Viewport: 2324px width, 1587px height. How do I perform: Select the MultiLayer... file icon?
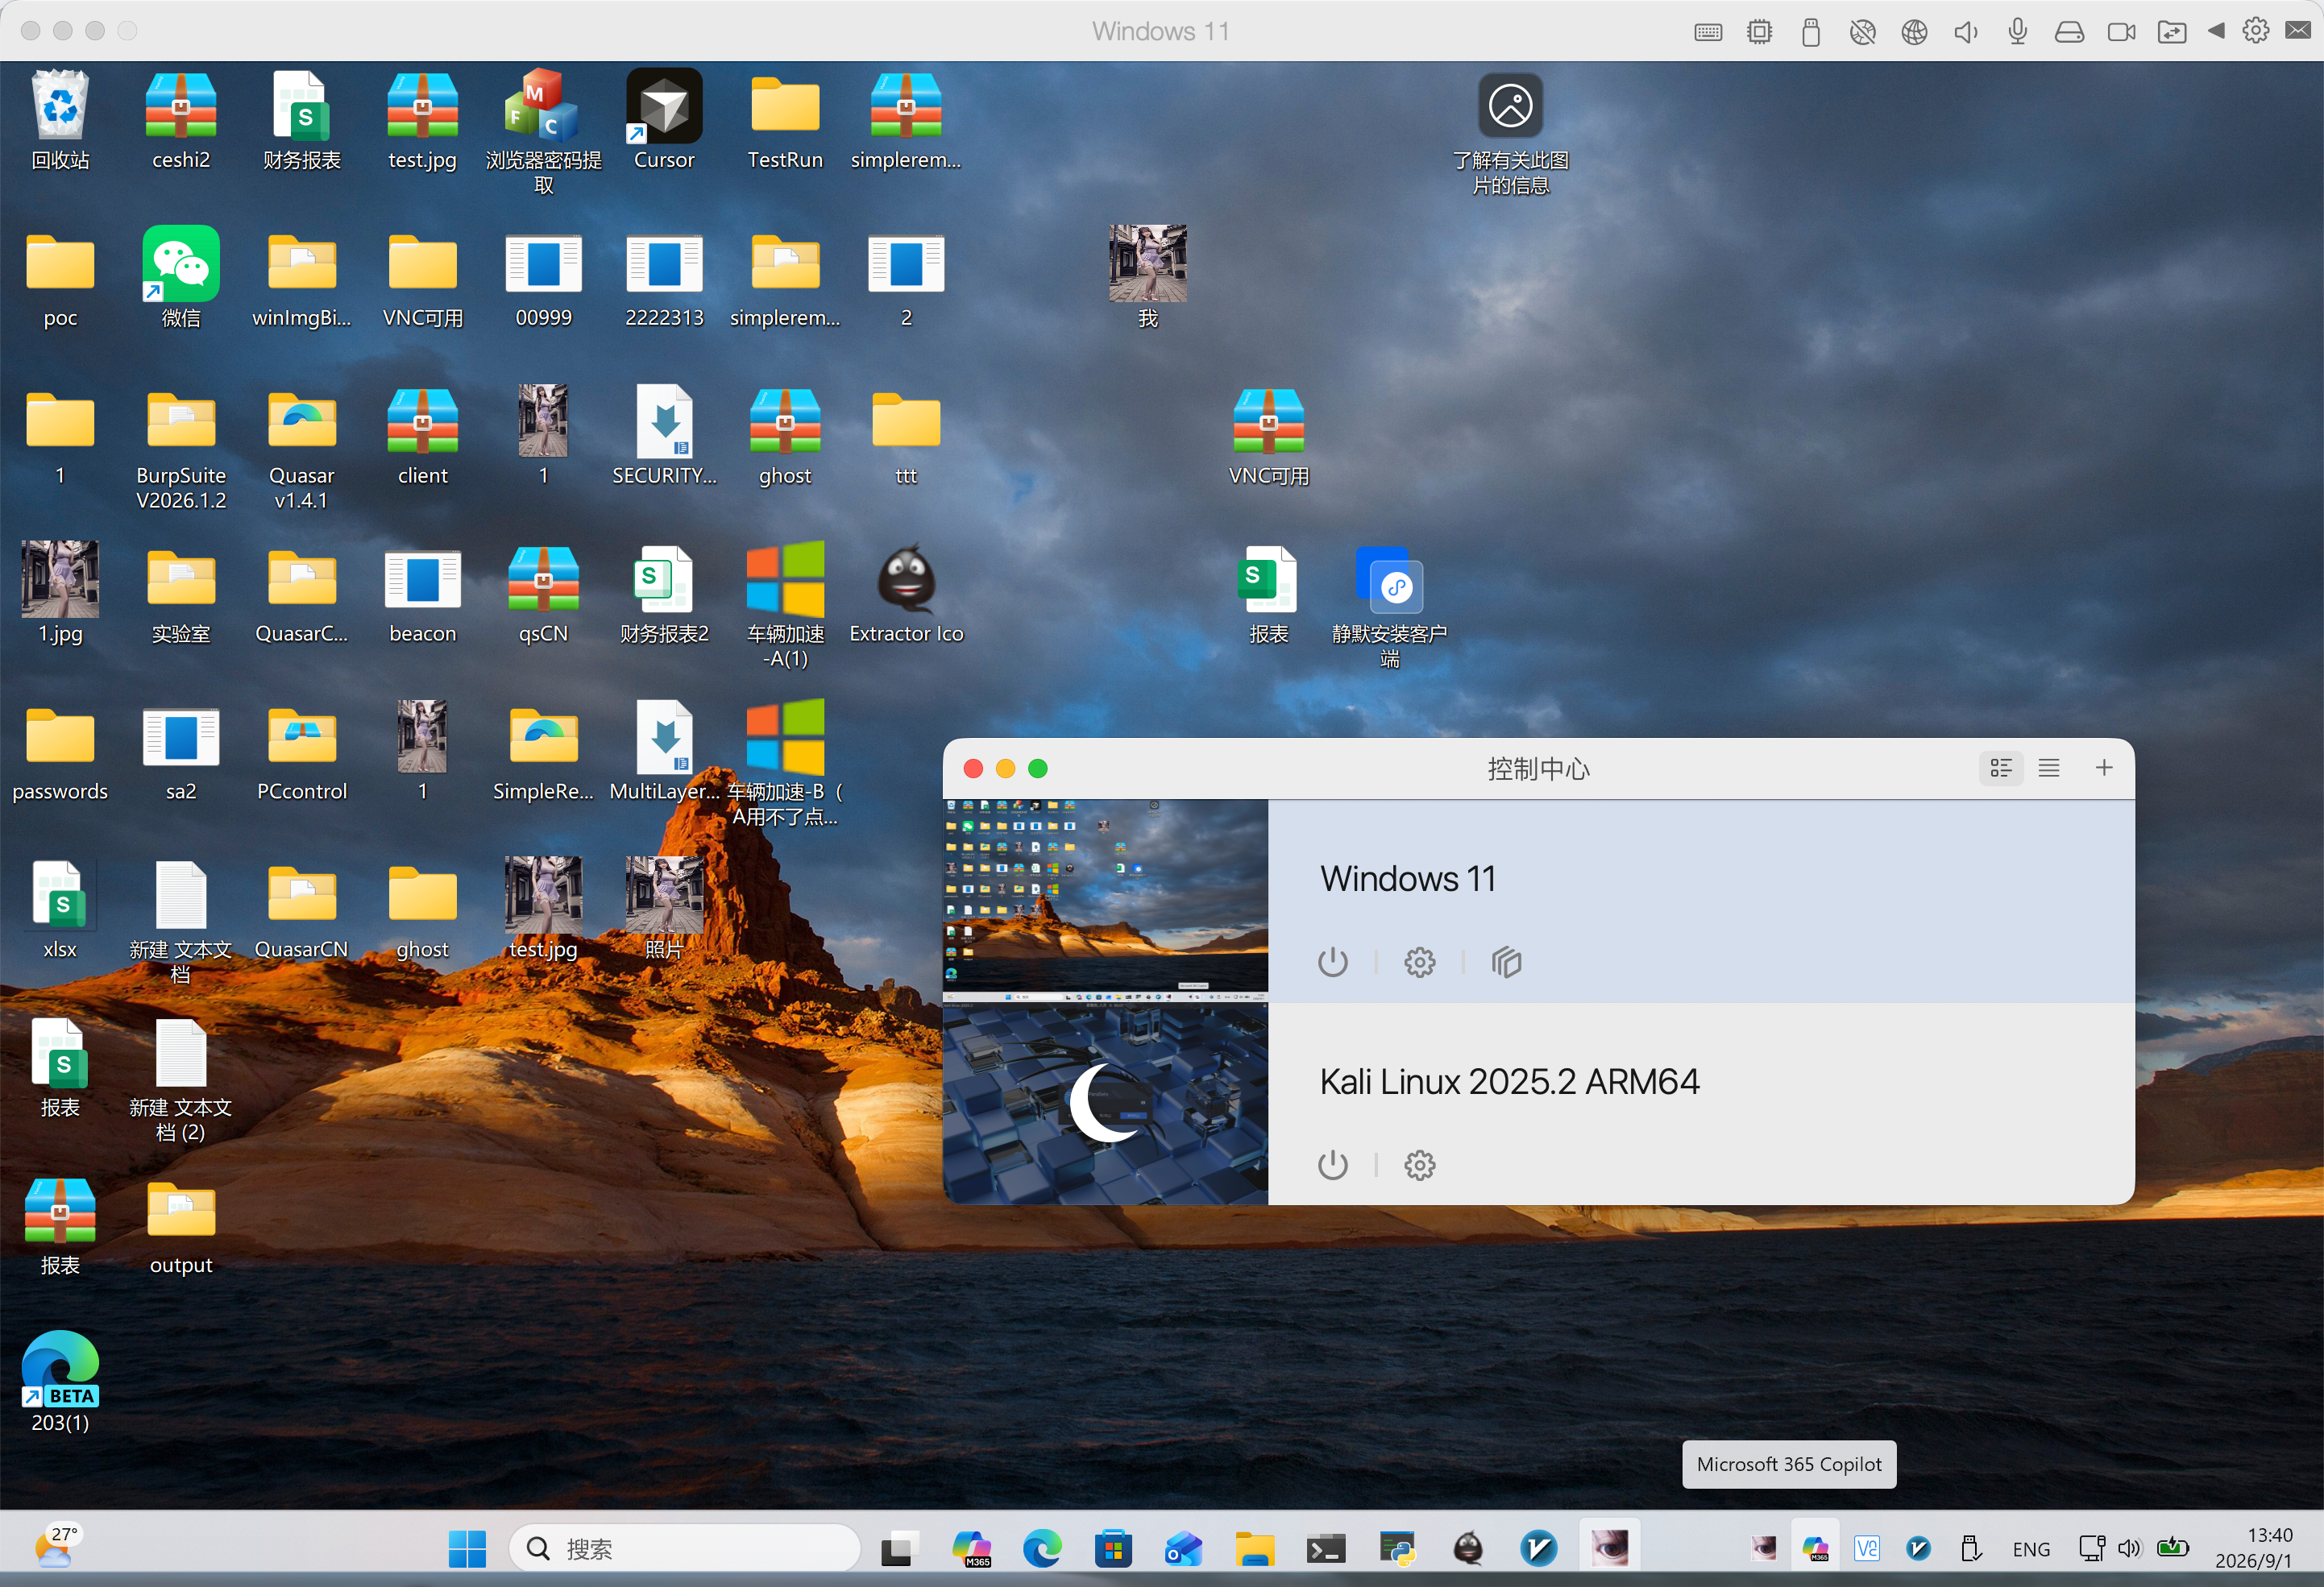pos(664,752)
